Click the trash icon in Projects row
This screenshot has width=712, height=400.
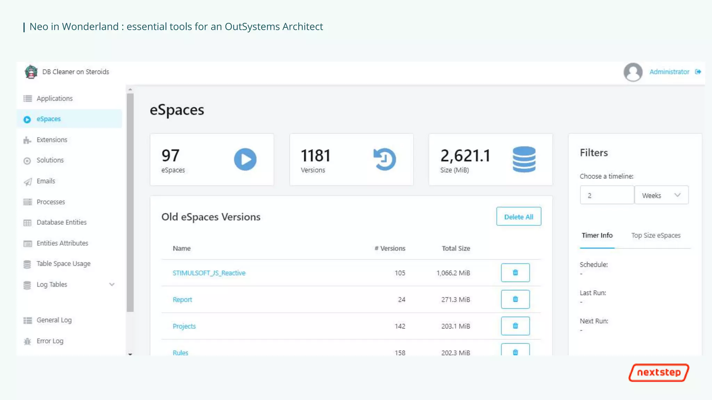coord(515,326)
